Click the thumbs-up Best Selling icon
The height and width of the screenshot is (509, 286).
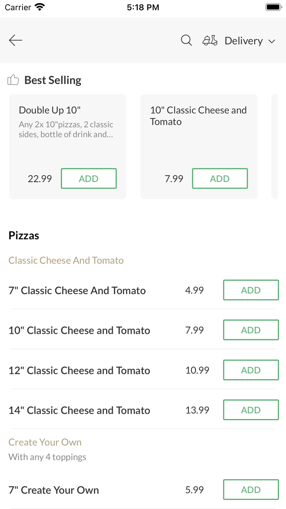coord(13,80)
